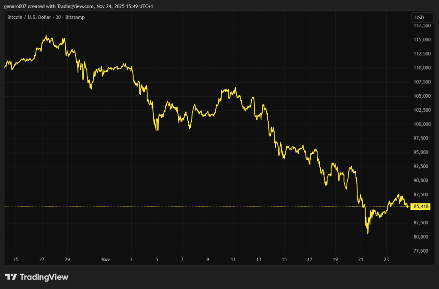Select the 30 interval label in the title
439x289 pixels.
[x=64, y=18]
